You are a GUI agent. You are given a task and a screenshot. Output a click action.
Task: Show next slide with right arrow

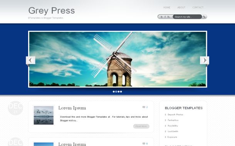click(205, 60)
